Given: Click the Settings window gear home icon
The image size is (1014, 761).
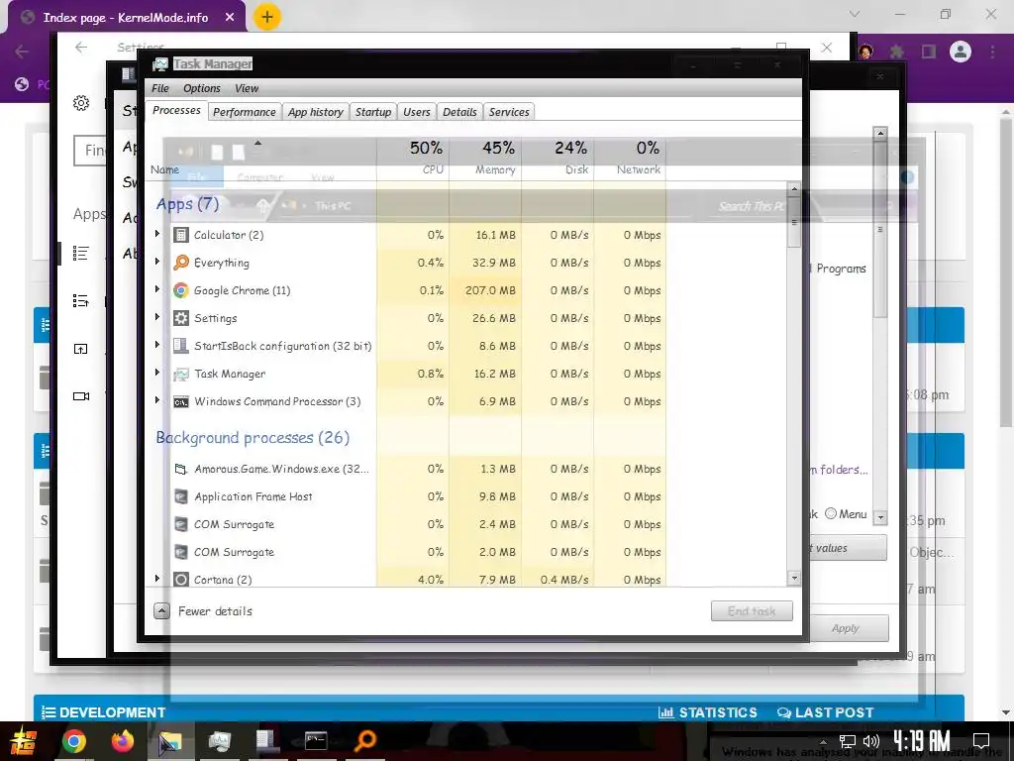Looking at the screenshot, I should click(81, 103).
